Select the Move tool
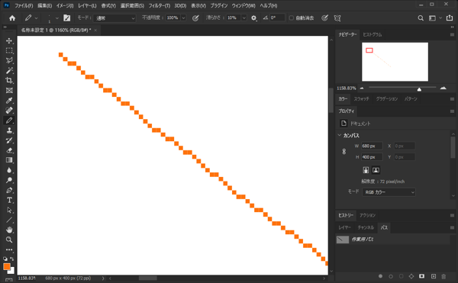Viewport: 458px width, 283px height. click(9, 40)
